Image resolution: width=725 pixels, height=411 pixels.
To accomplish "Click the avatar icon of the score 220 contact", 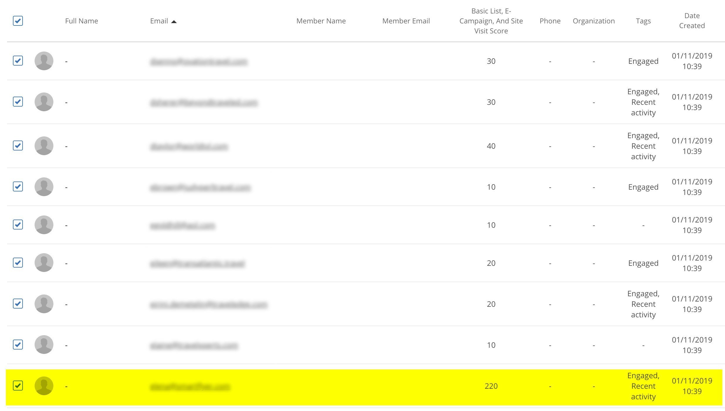I will click(44, 386).
